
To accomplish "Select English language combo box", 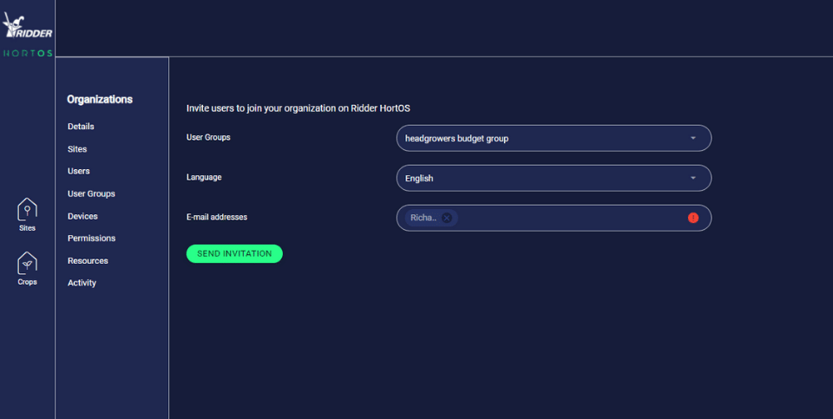I will [x=554, y=178].
